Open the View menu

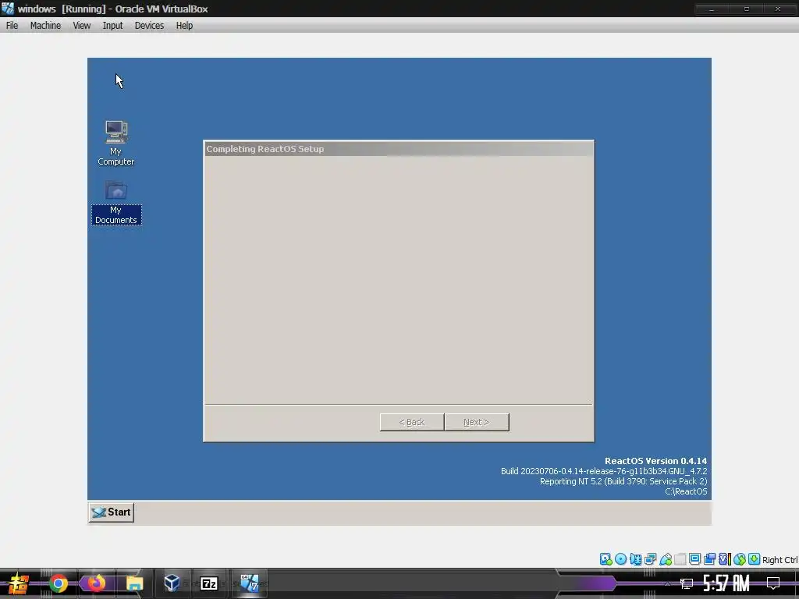point(81,26)
